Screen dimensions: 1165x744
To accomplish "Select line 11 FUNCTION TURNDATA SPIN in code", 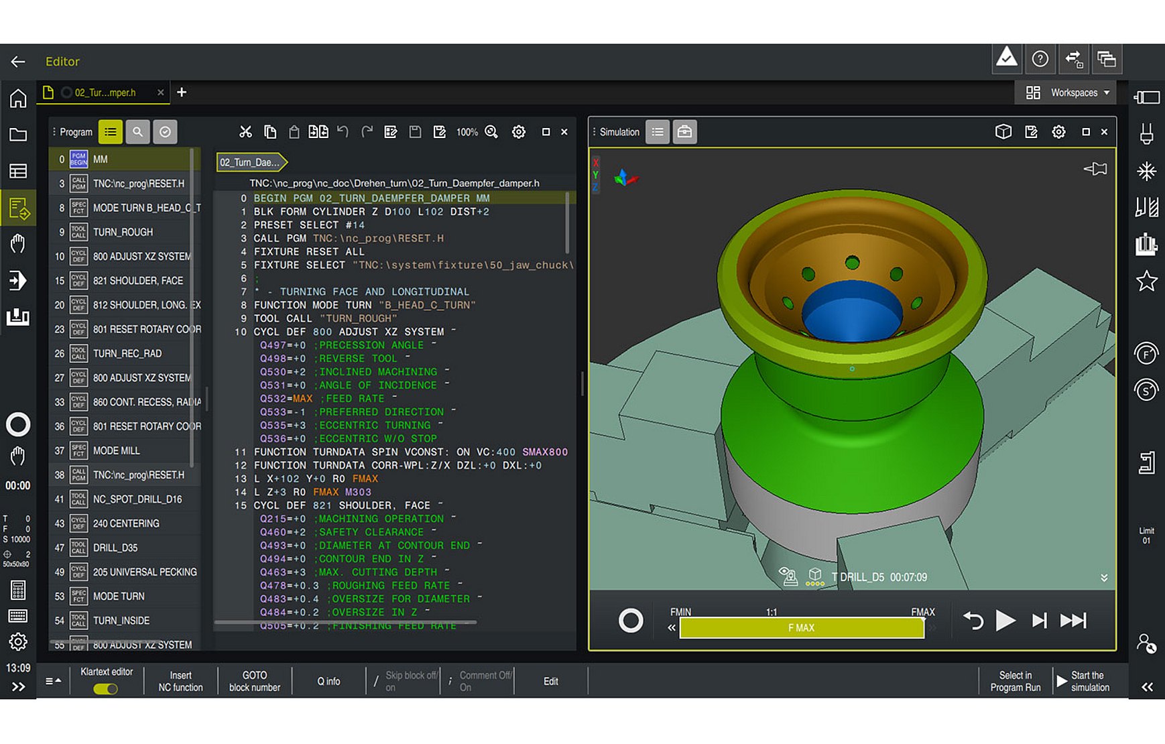I will 402,452.
